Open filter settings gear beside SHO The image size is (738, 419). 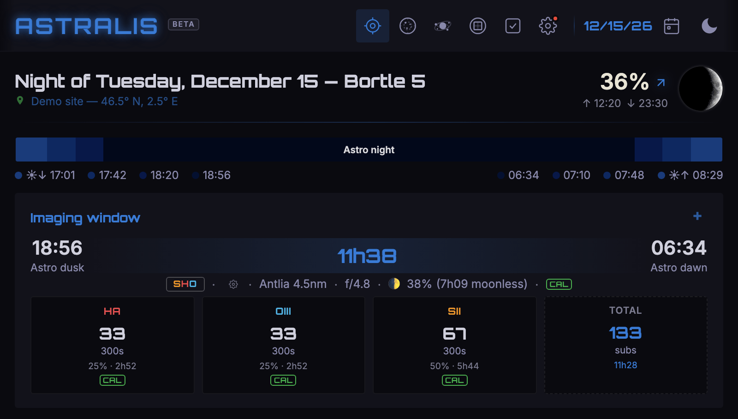(233, 284)
